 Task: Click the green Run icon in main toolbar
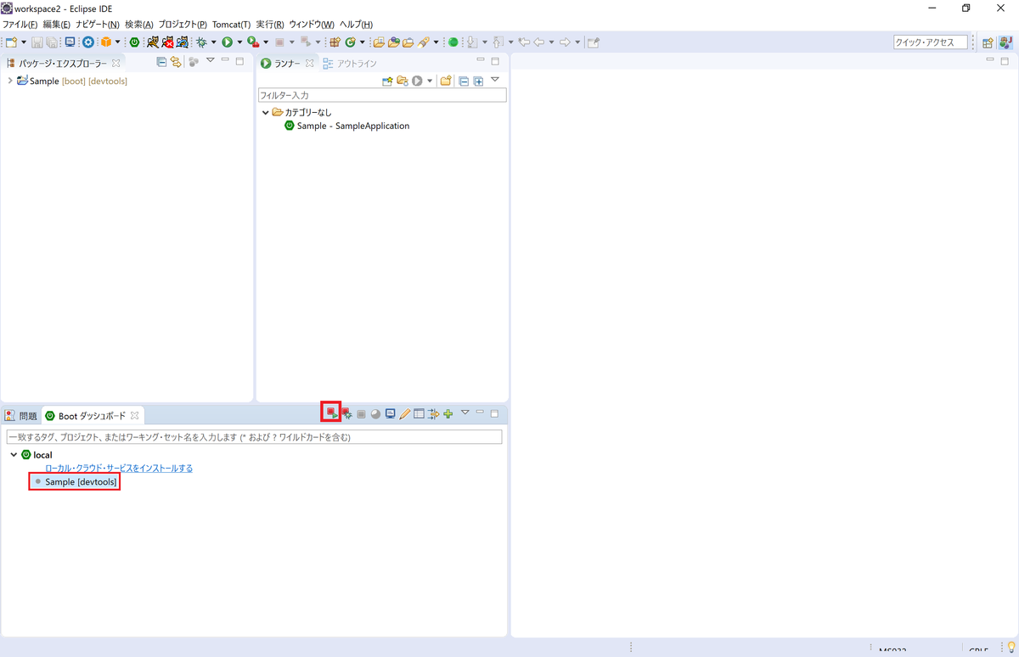click(x=227, y=42)
